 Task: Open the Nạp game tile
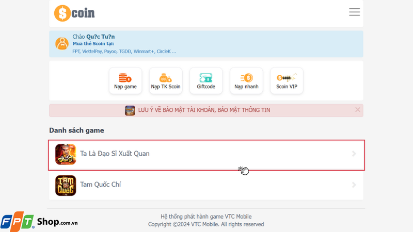coord(125,81)
